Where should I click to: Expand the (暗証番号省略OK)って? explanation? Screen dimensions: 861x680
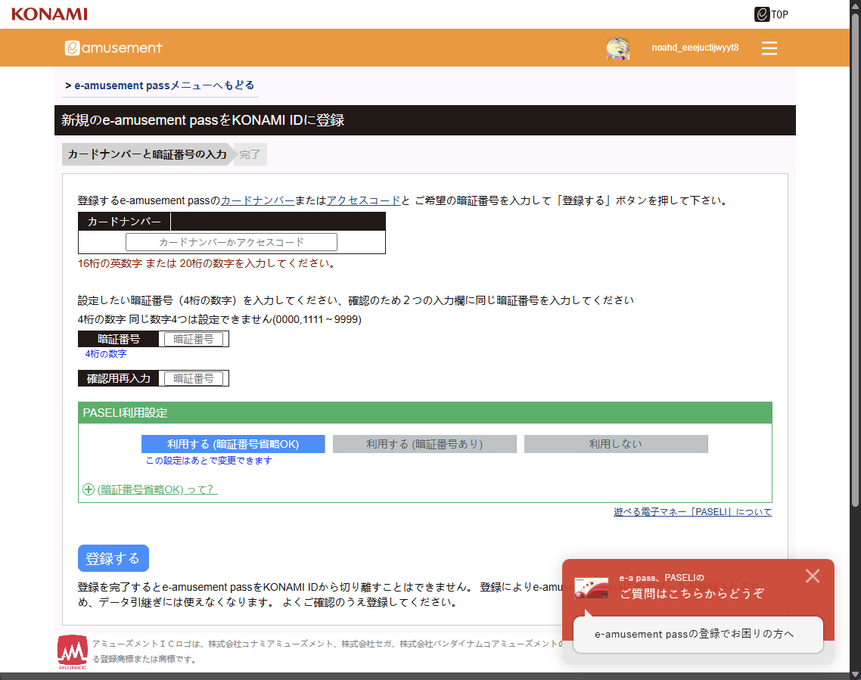pos(157,489)
